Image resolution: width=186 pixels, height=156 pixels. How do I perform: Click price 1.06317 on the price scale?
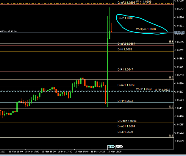[179, 92]
